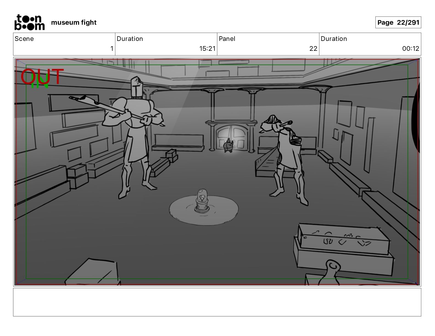The image size is (435, 336).
Task: Click the glowing small character at doorway
Action: (x=228, y=146)
